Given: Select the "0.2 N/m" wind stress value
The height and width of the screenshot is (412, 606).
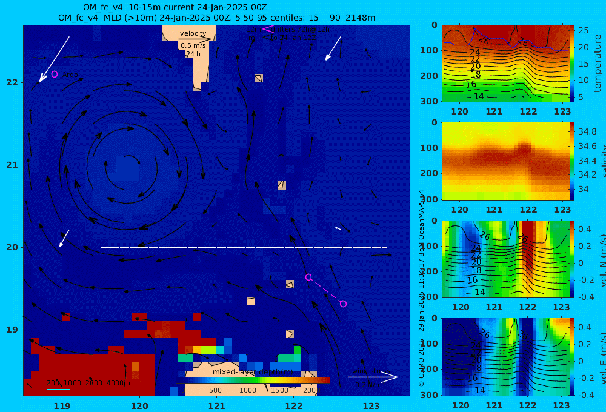Looking at the screenshot, I should click(368, 385).
